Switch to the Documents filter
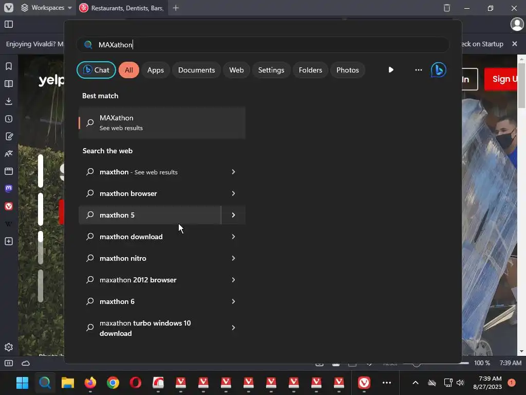The image size is (526, 395). (x=196, y=70)
